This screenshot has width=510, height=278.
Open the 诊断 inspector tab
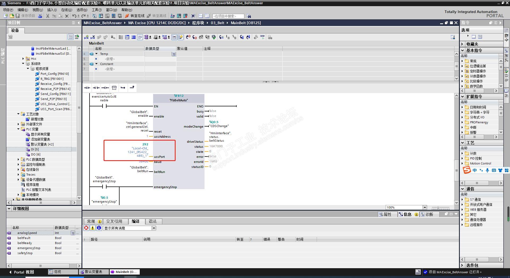click(x=429, y=214)
